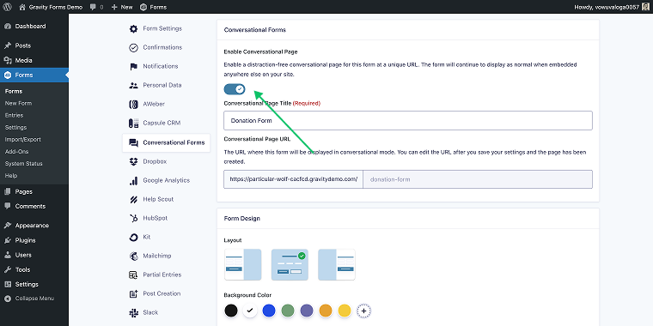Open Forms settings submenu link
Screen dimensions: 653x326
click(15, 127)
